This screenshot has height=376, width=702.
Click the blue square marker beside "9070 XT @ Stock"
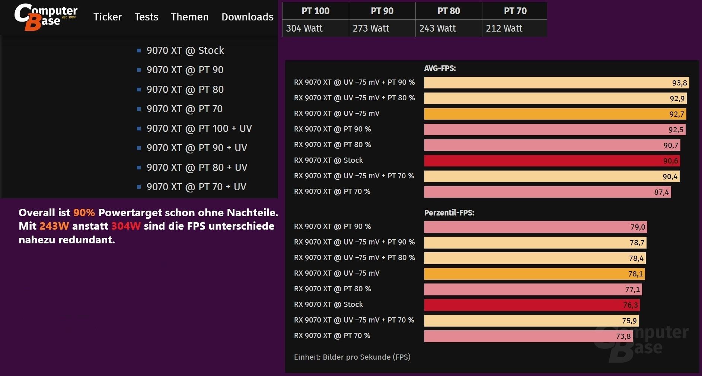point(139,50)
